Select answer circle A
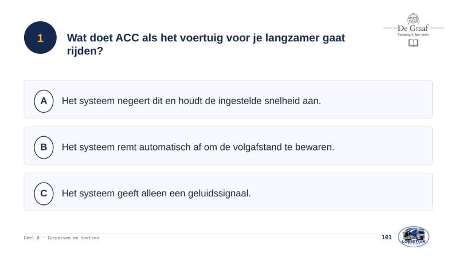The width and height of the screenshot is (458, 257). pyautogui.click(x=44, y=101)
